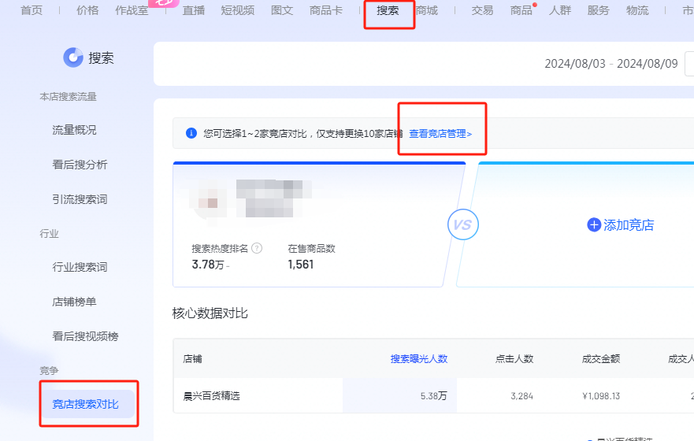
Task: Click the 本店搜索流量 sidebar group label
Action: (69, 96)
